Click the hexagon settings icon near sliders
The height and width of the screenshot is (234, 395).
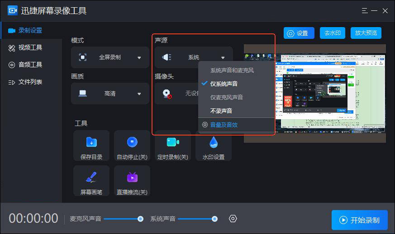(x=233, y=219)
